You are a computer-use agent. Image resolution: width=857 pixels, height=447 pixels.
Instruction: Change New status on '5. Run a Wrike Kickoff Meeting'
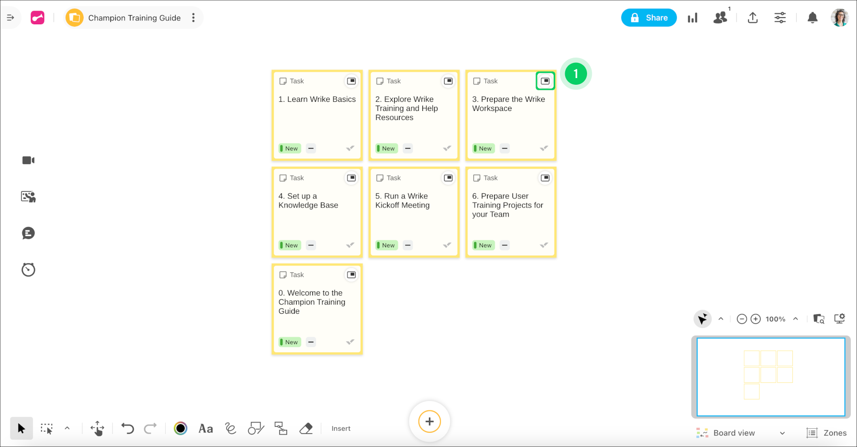[x=387, y=245]
